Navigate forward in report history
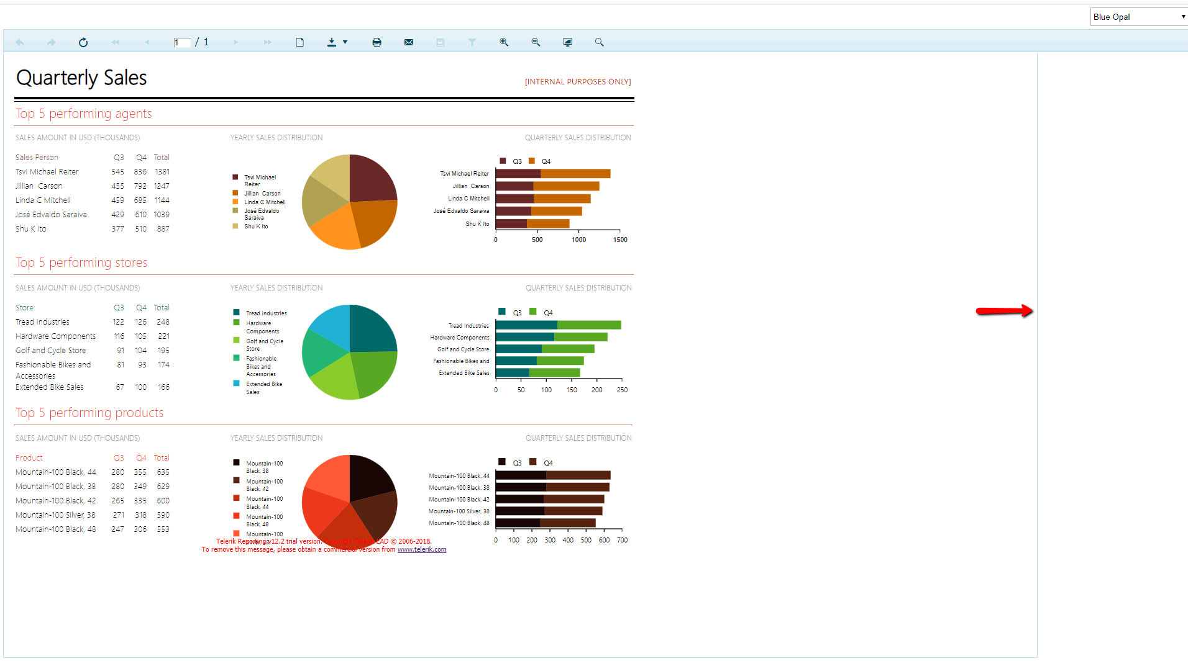The height and width of the screenshot is (661, 1188). tap(52, 42)
